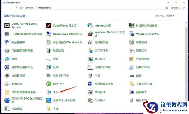Click the search magnifier icon
Screen dimensions: 189x114
pyautogui.click(x=184, y=8)
